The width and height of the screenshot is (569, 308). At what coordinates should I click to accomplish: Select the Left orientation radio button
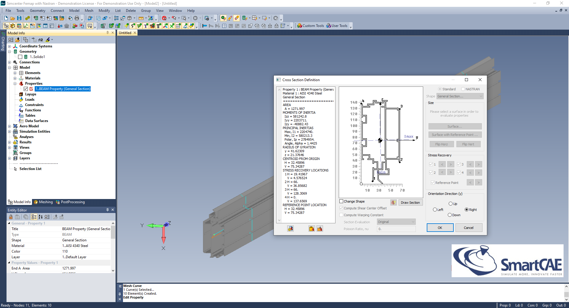pyautogui.click(x=435, y=210)
